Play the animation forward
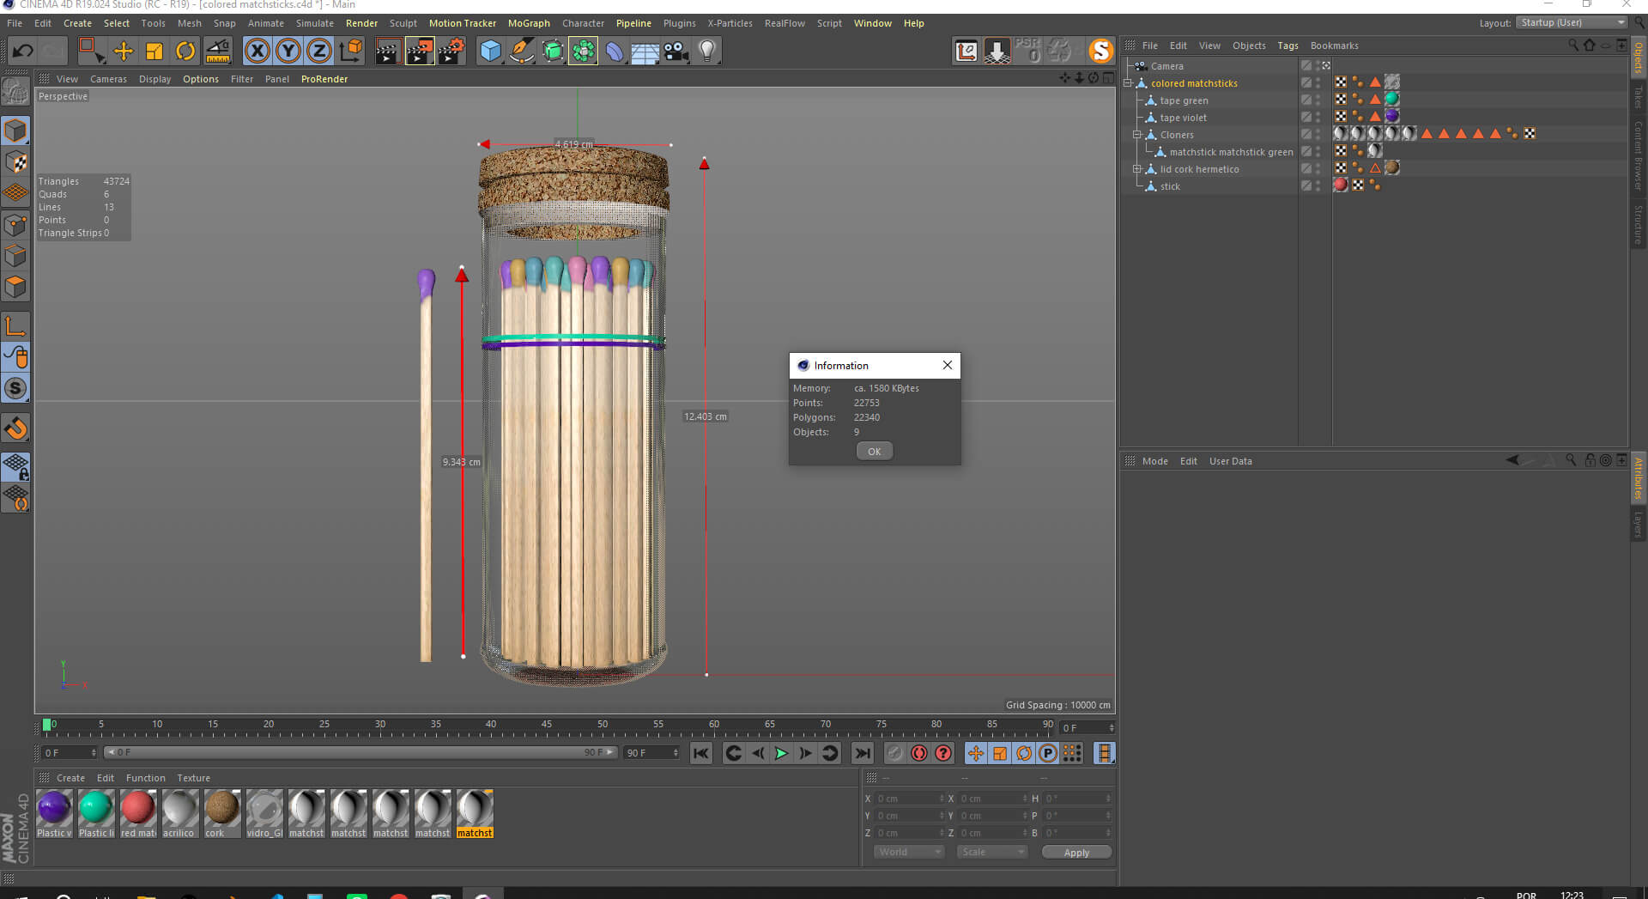 [781, 753]
